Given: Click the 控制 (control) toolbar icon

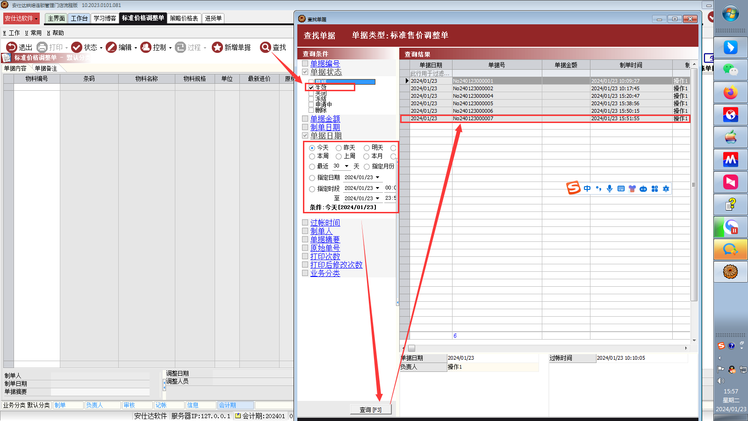Looking at the screenshot, I should click(146, 47).
